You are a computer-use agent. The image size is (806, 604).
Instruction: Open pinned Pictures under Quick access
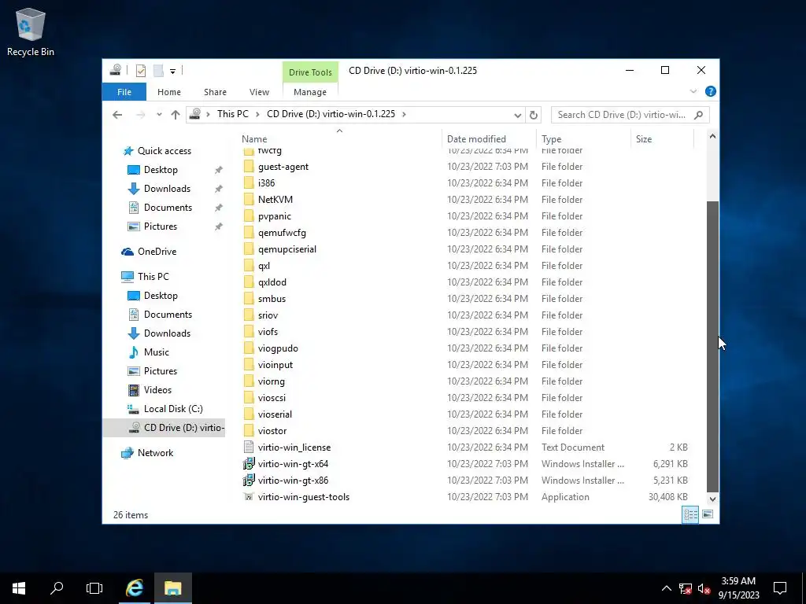pyautogui.click(x=160, y=226)
